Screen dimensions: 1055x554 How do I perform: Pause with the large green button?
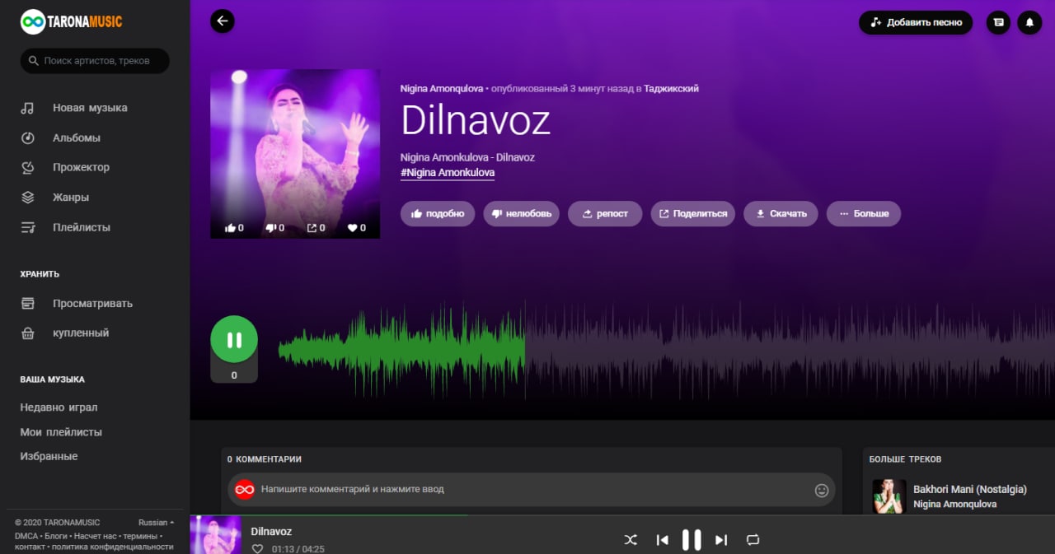coord(234,339)
